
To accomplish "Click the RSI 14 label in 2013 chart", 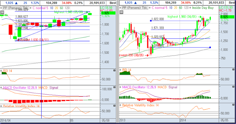I will [127, 70].
